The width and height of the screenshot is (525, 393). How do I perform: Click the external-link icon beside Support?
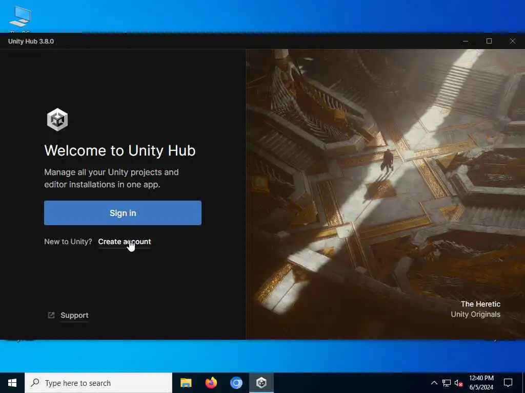point(51,315)
